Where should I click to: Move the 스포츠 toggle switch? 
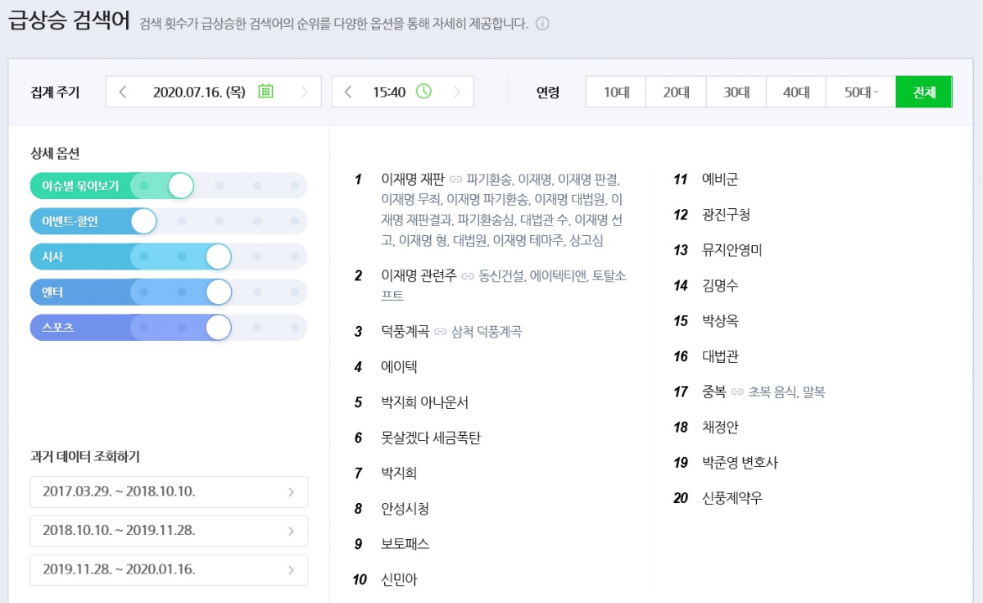(216, 327)
